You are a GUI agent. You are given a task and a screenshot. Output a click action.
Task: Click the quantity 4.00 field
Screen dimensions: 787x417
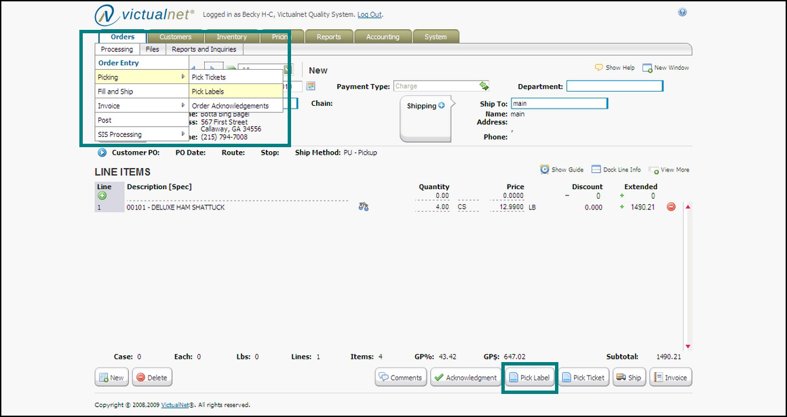433,207
